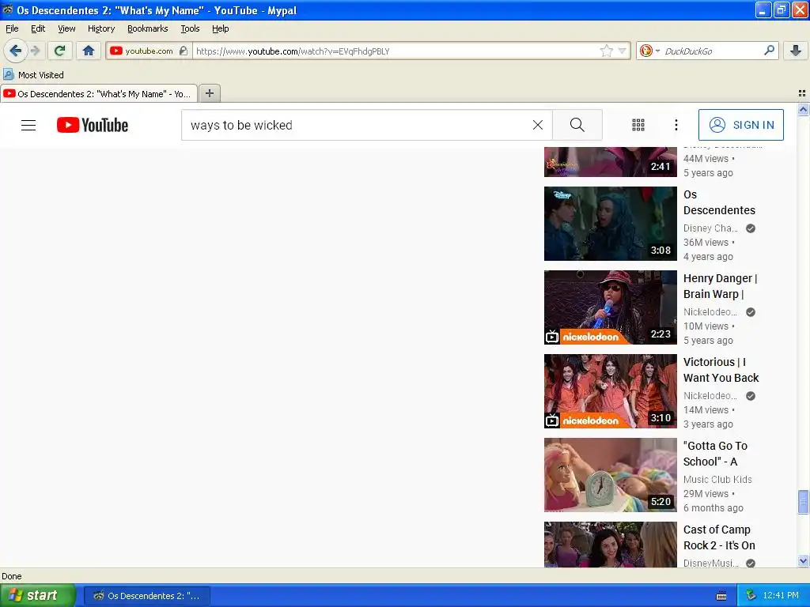Select the Os Descendentes 2 browser tab
The height and width of the screenshot is (607, 810).
coord(99,93)
